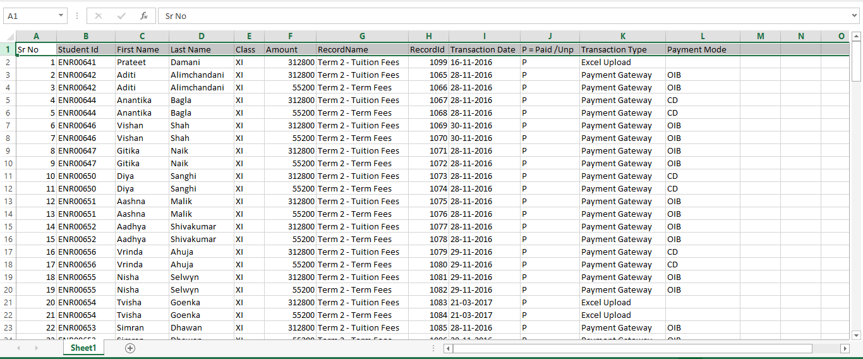
Task: Click the Sr No cell A1
Action: point(36,49)
